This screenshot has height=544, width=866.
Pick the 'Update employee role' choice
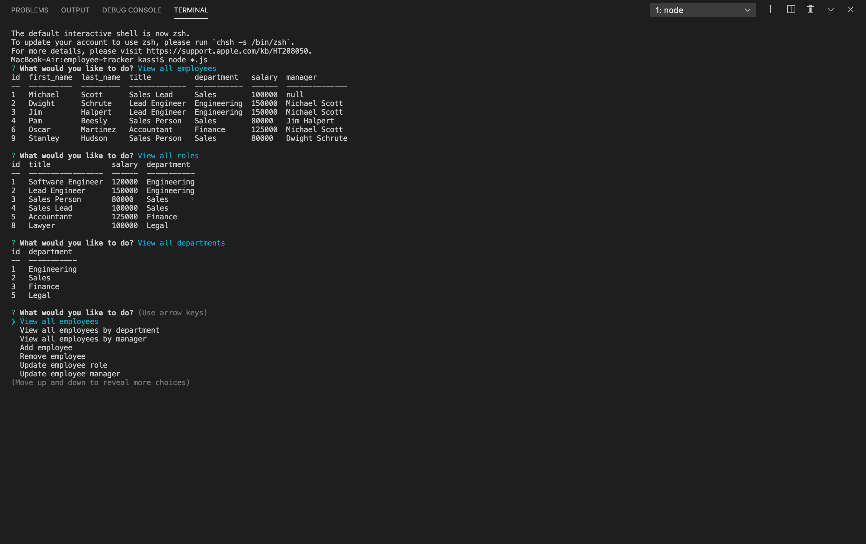[63, 365]
